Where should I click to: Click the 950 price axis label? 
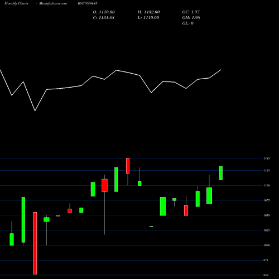pyautogui.click(x=266, y=275)
